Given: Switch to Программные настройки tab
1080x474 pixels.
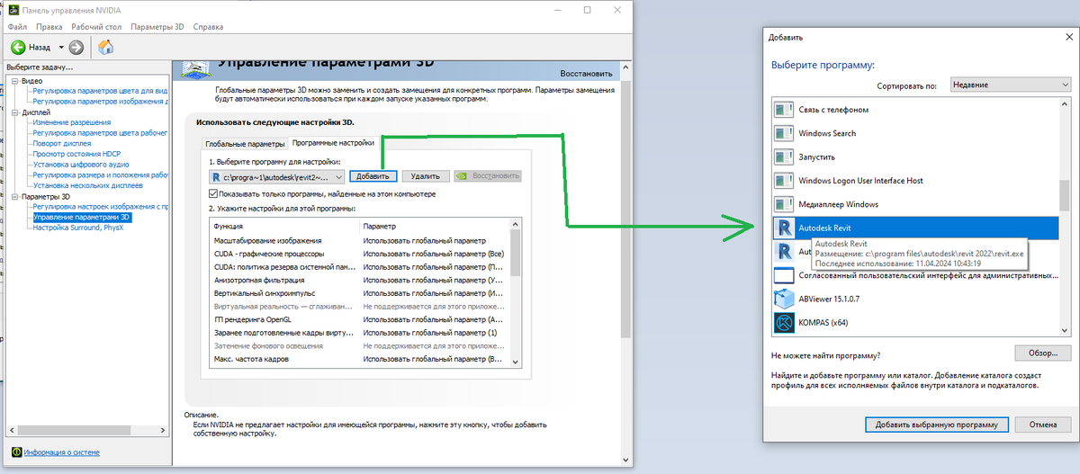Looking at the screenshot, I should (332, 142).
